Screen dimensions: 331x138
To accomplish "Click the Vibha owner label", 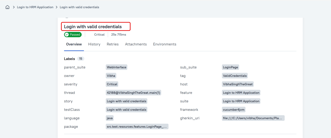I will [x=111, y=76].
